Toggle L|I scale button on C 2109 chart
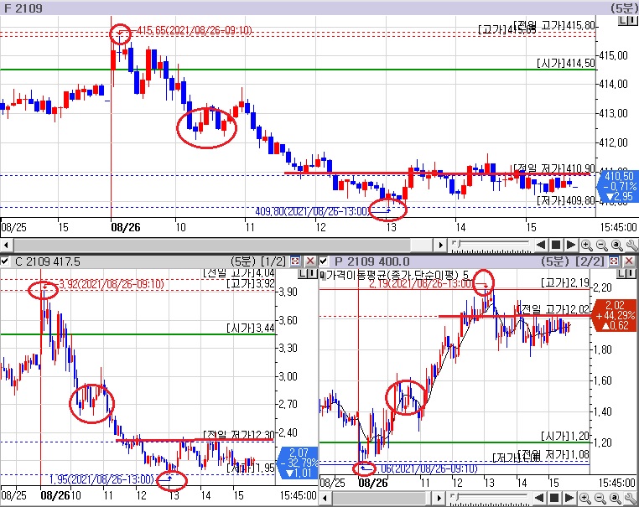This screenshot has width=639, height=507. click(x=307, y=274)
